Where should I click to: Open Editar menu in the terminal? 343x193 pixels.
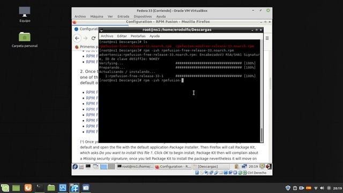click(122, 36)
